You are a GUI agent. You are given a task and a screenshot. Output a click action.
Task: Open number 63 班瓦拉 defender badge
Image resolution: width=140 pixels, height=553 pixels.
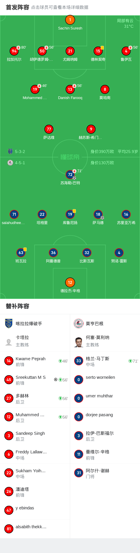(x=21, y=253)
